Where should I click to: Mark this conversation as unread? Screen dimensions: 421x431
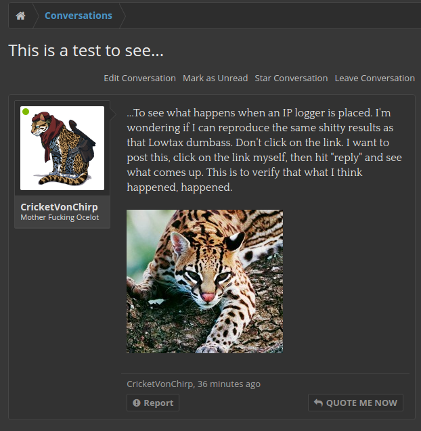(215, 78)
